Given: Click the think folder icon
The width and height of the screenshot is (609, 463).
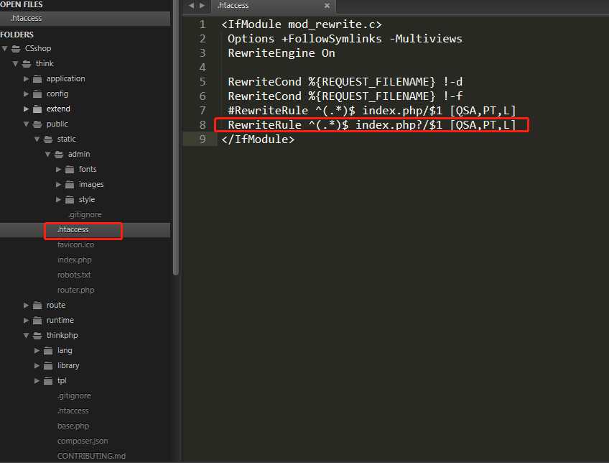Looking at the screenshot, I should [27, 64].
